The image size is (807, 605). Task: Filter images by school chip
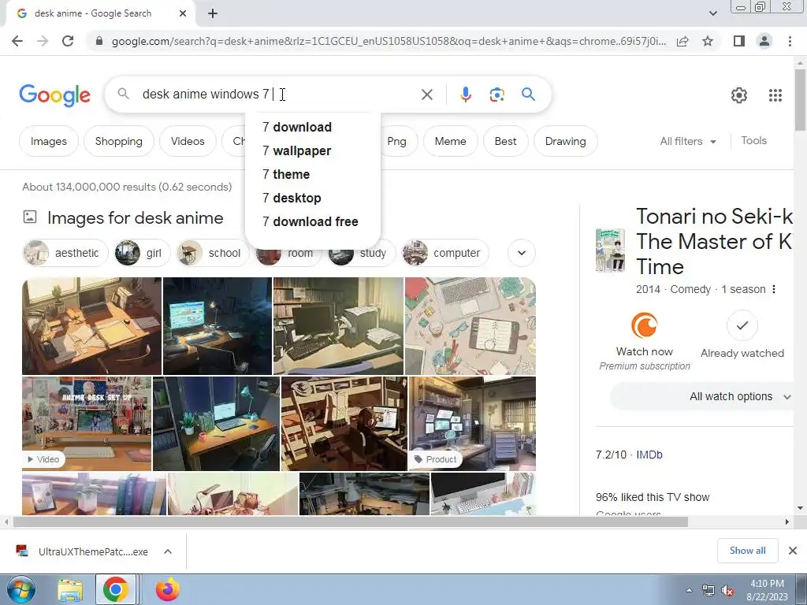[x=213, y=253]
